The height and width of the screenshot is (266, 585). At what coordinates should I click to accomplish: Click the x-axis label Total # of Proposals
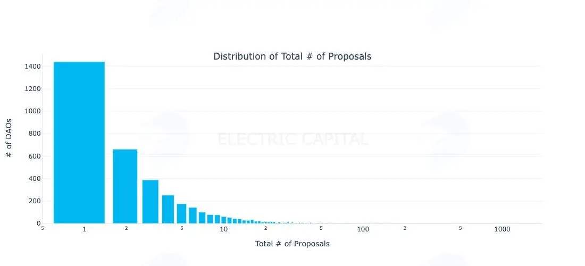pos(292,244)
